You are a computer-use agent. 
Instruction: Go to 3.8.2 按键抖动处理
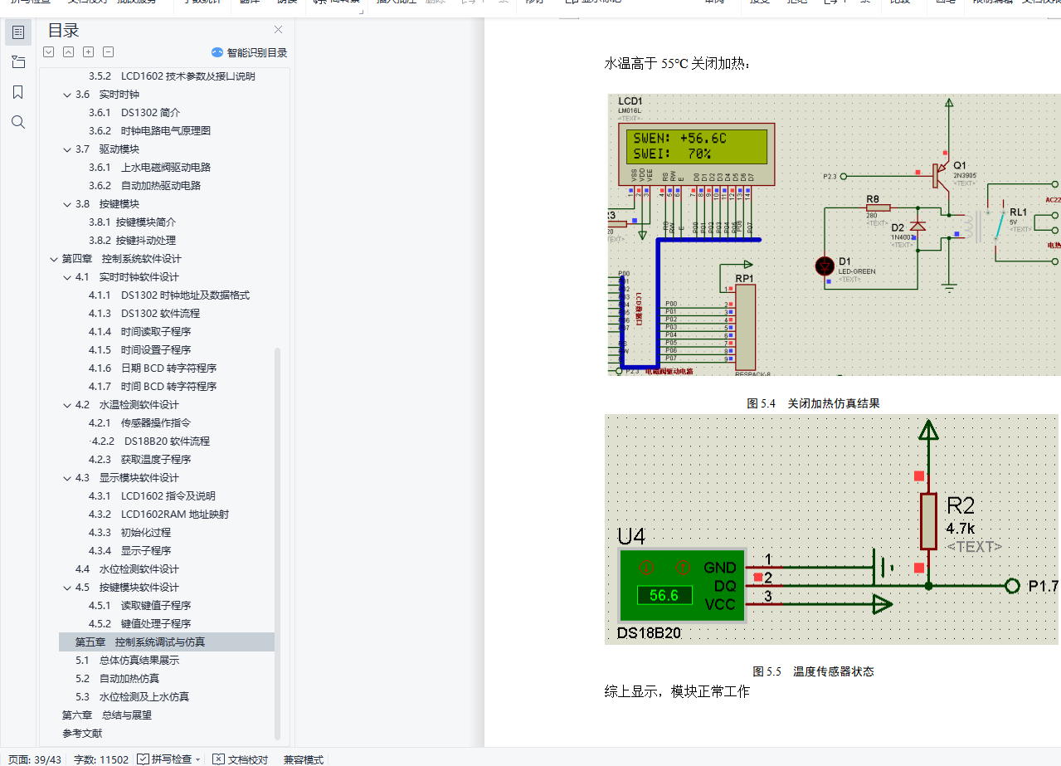(132, 241)
